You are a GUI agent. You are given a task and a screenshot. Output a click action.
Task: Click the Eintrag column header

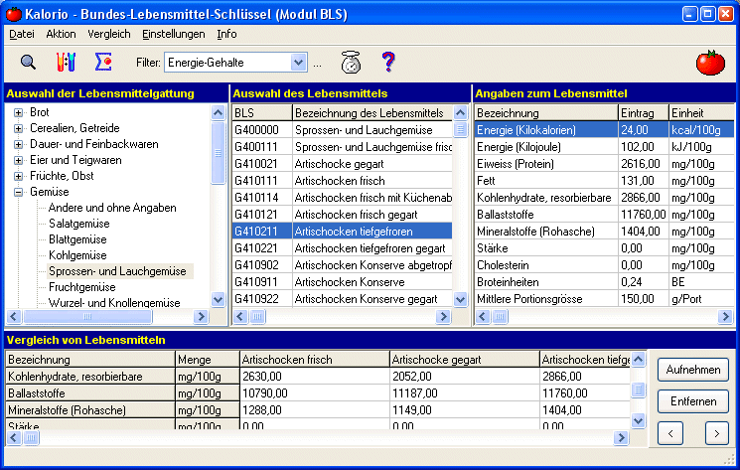pos(644,113)
